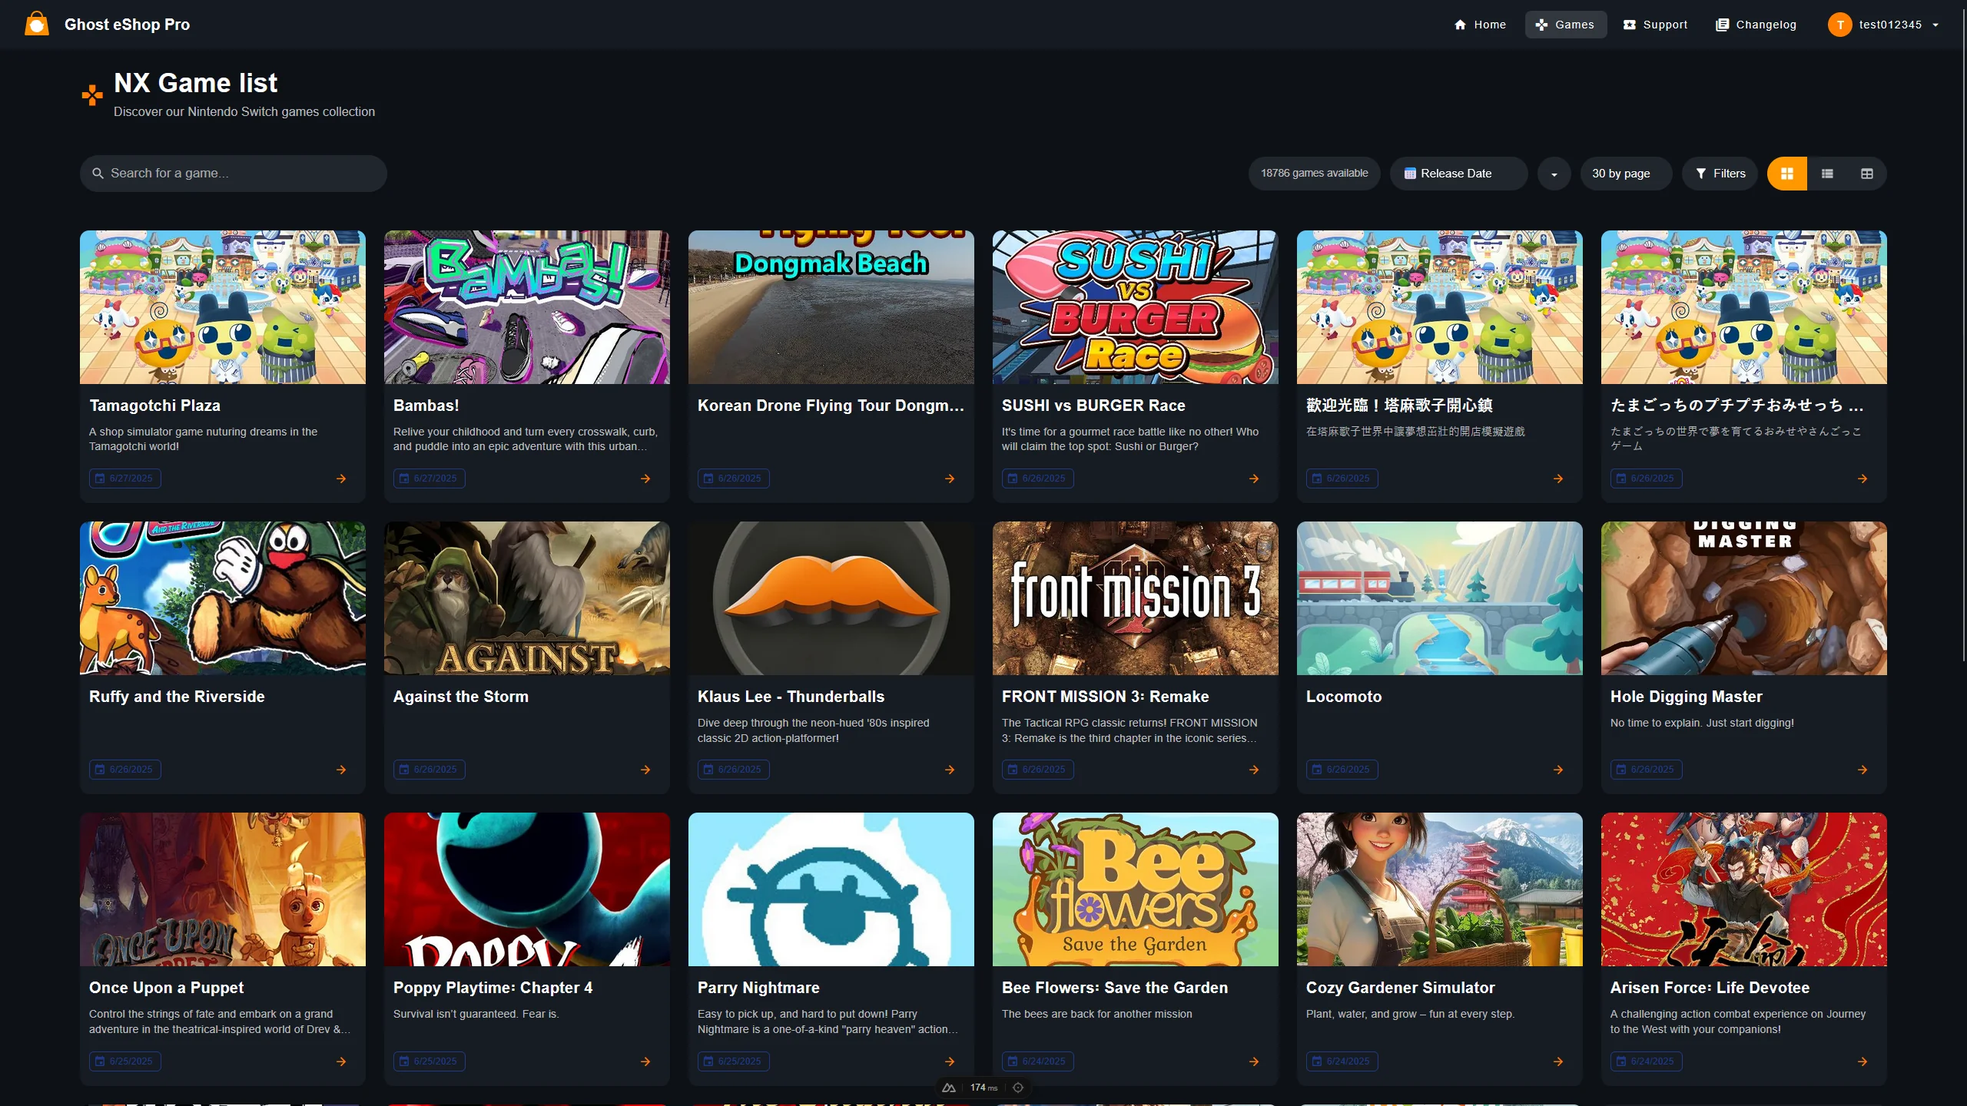Open the Release Date sort dropdown
The image size is (1967, 1106).
(x=1458, y=173)
